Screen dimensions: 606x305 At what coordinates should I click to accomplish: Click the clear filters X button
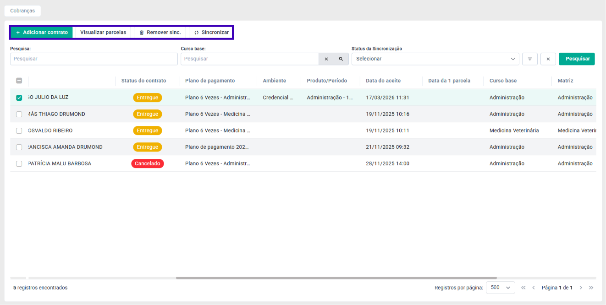tap(548, 59)
